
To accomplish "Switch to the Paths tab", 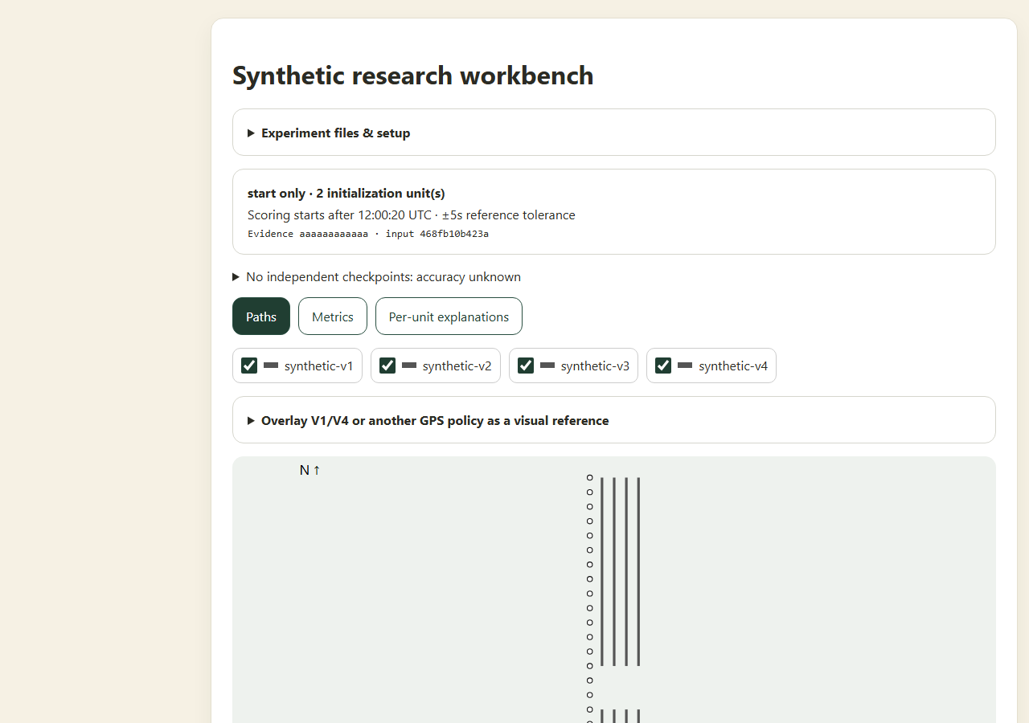I will click(x=261, y=317).
